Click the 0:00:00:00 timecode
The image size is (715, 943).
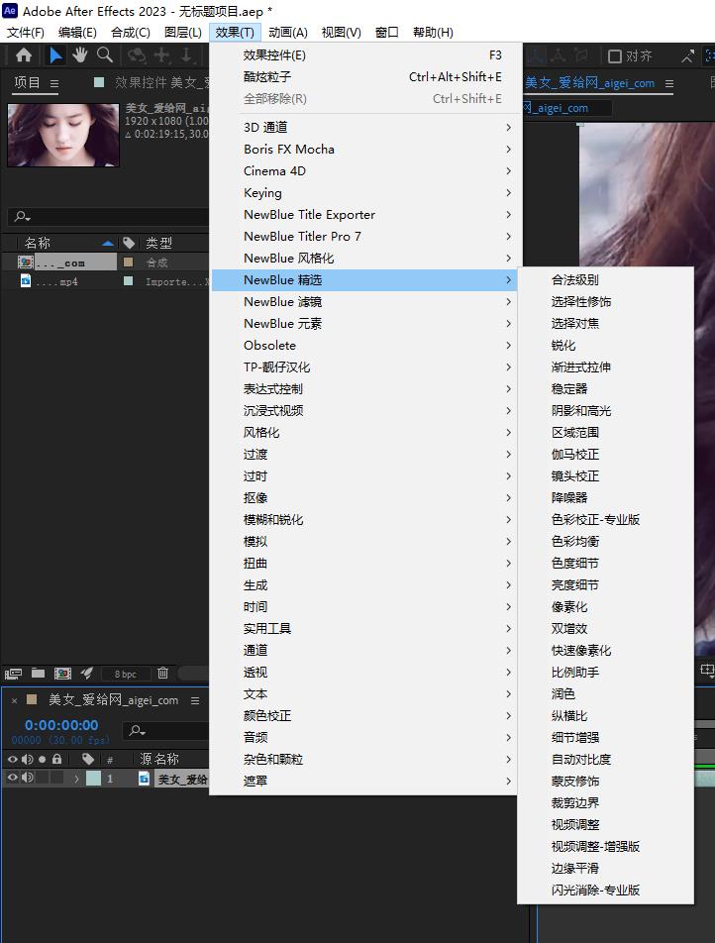tap(61, 725)
